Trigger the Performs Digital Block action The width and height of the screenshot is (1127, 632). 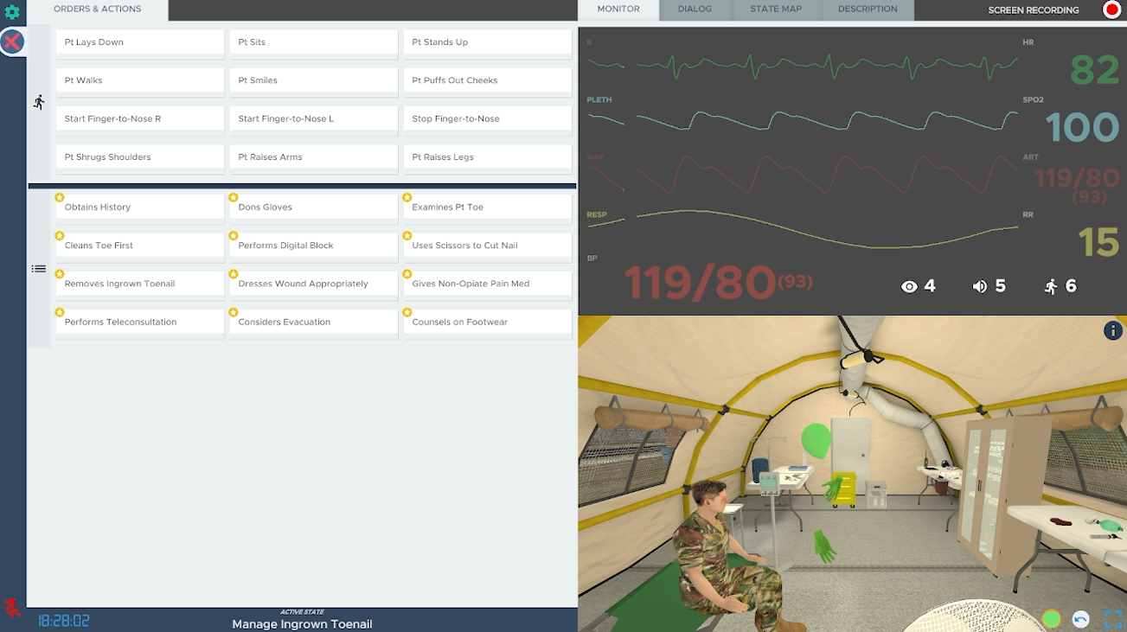(x=313, y=246)
